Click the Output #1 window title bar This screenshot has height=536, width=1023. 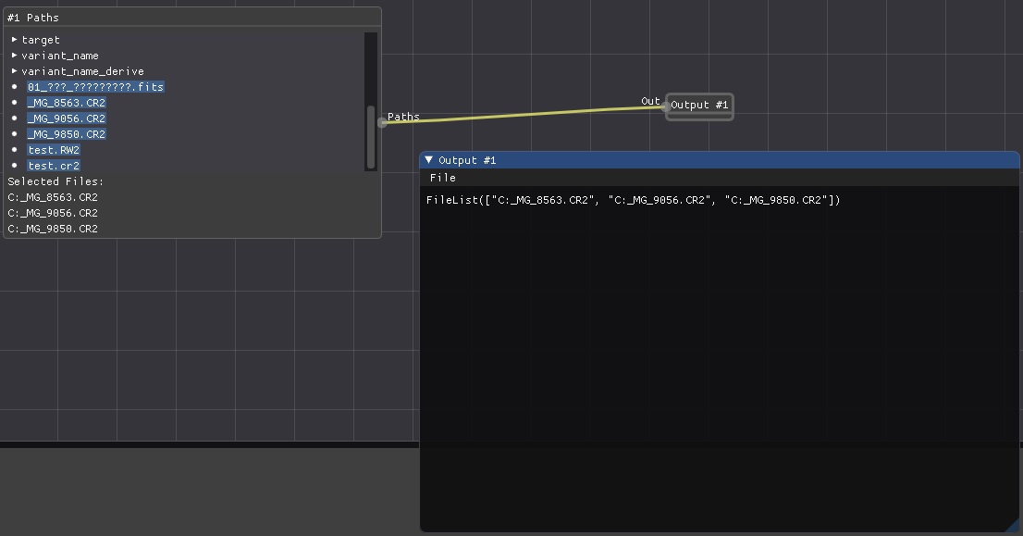(x=719, y=160)
